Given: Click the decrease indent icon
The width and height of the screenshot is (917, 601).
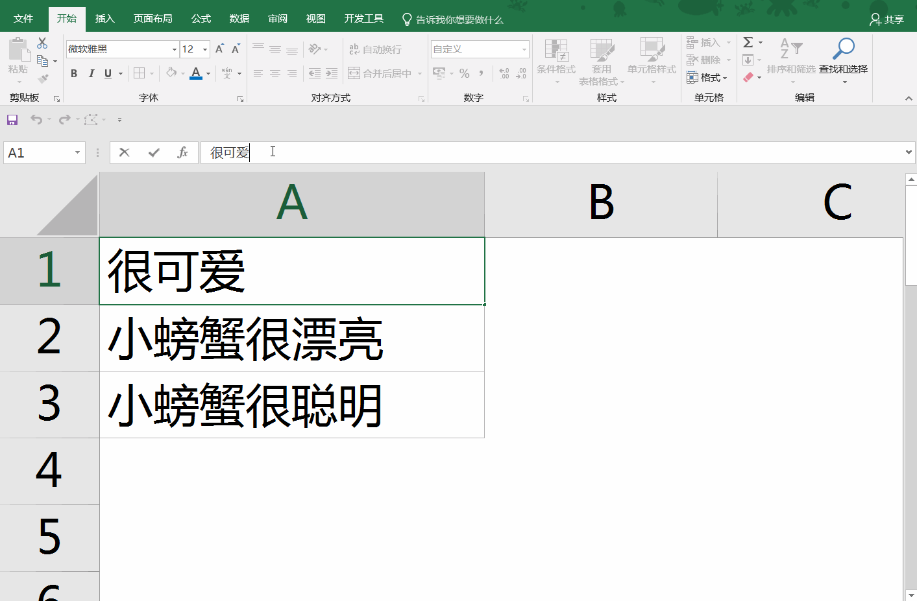Looking at the screenshot, I should click(315, 73).
